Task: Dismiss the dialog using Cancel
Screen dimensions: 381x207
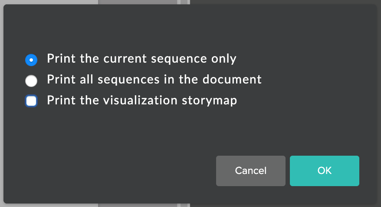Action: (x=250, y=171)
